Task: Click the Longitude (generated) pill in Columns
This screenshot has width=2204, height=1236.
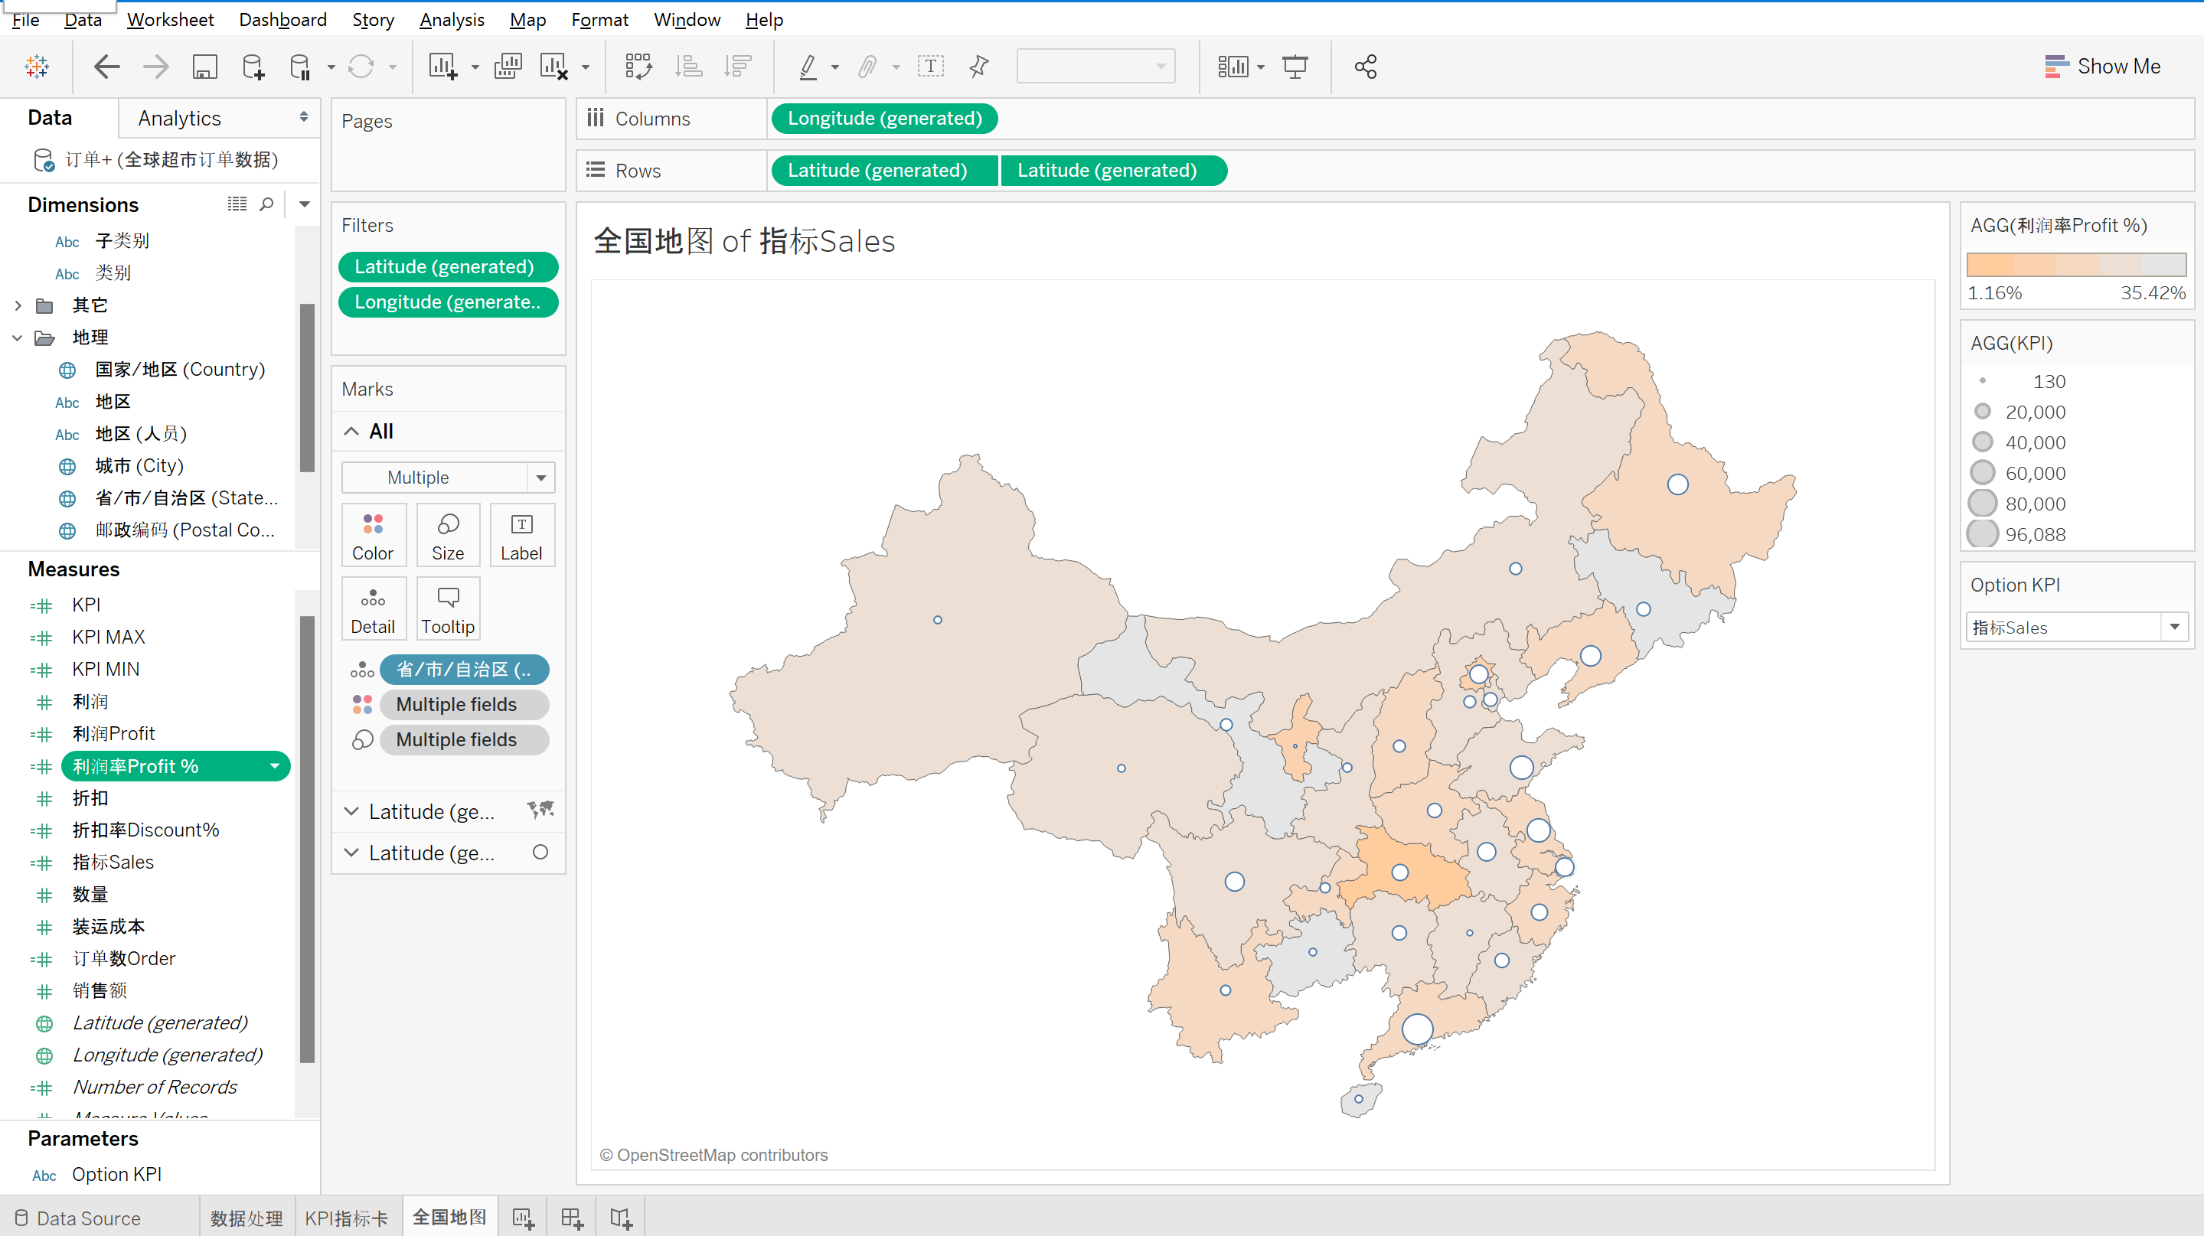Action: point(884,119)
